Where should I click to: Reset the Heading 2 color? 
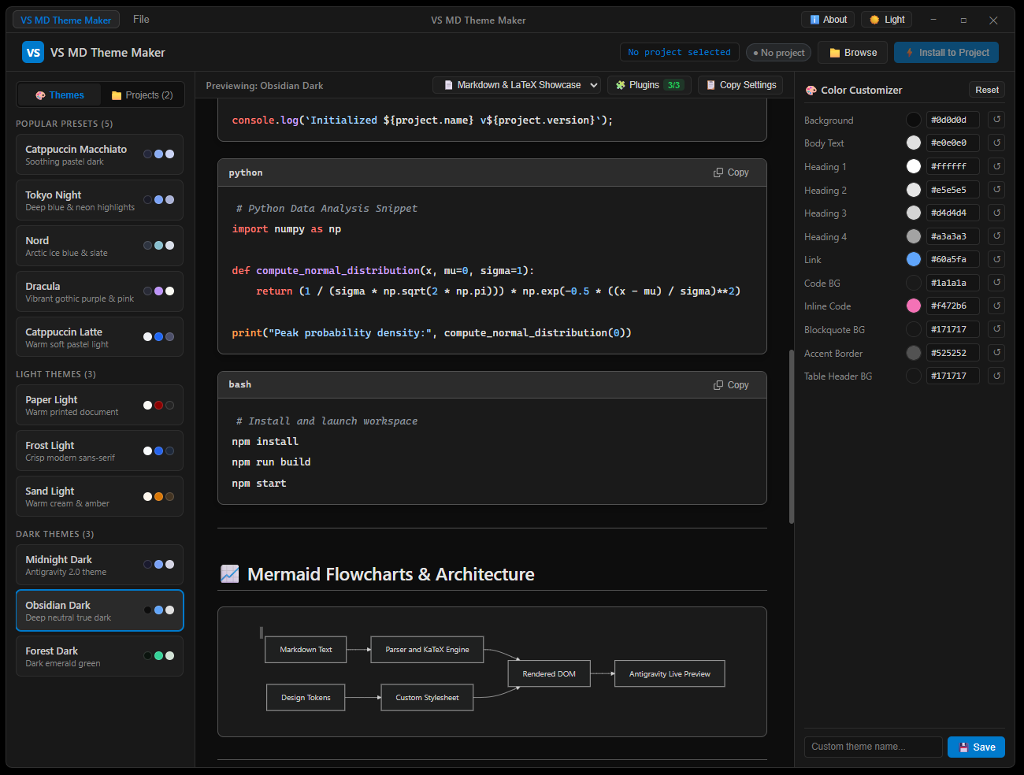point(996,190)
